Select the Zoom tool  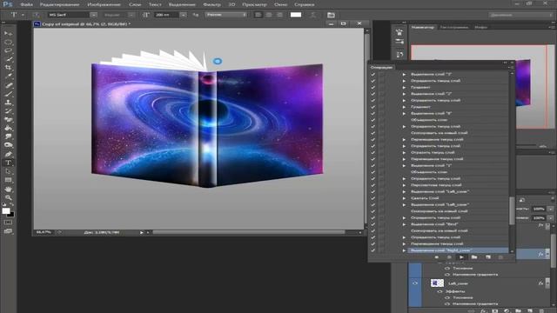(x=8, y=197)
